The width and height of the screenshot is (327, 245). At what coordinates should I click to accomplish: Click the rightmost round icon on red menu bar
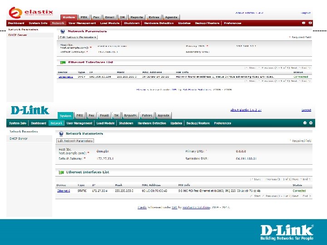(310, 23)
